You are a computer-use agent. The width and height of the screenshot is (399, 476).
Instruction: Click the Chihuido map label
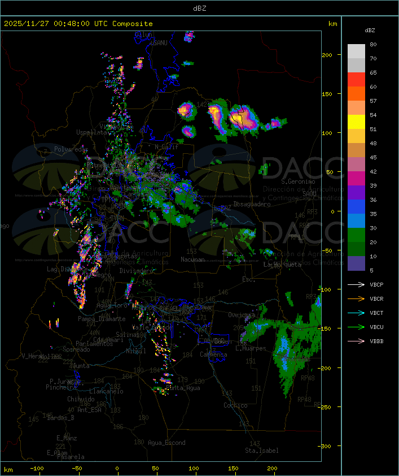tap(81, 399)
